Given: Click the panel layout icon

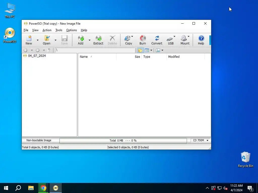Looking at the screenshot, I should tap(158, 50).
